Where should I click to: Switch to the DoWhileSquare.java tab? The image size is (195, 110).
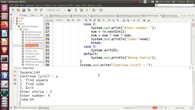pos(129,16)
